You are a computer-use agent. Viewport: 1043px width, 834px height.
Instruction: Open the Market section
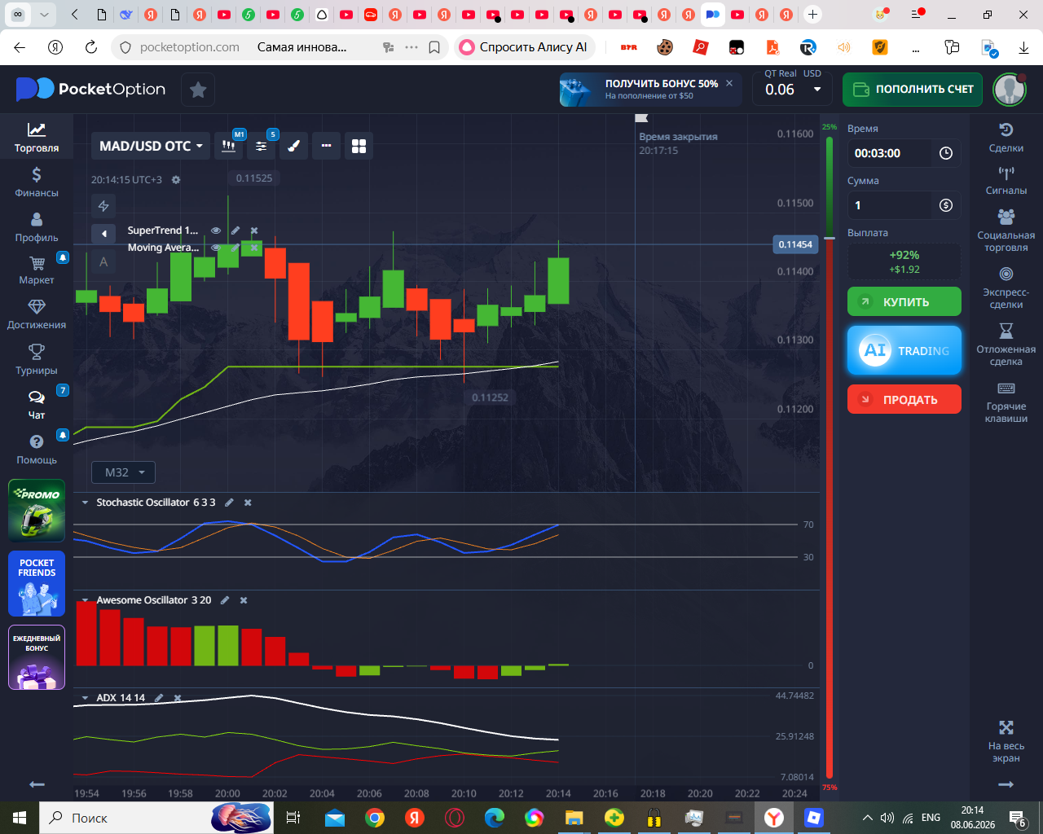tap(37, 270)
